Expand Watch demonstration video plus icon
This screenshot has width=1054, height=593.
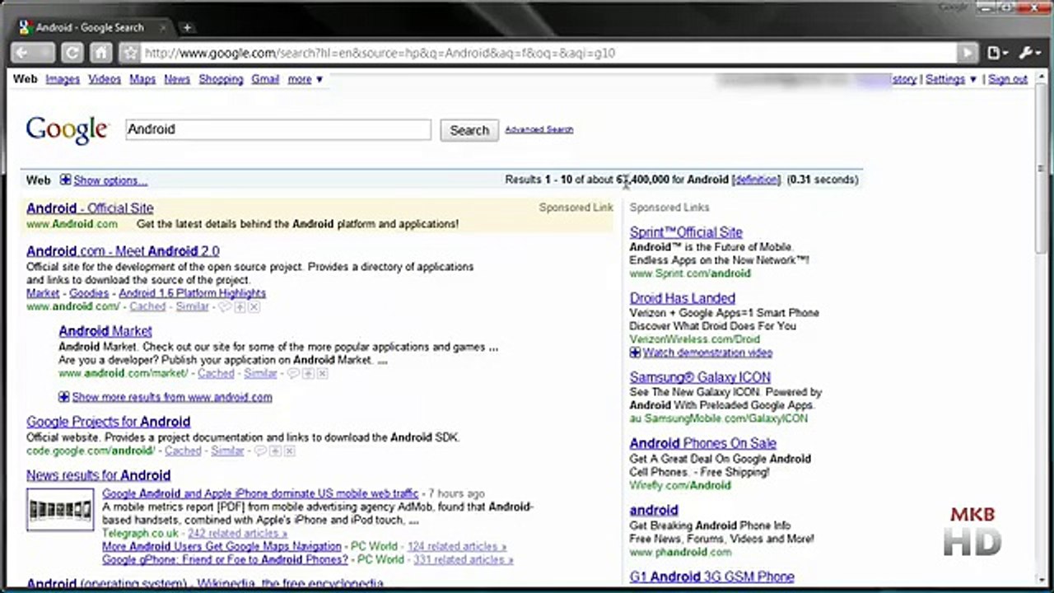coord(635,353)
